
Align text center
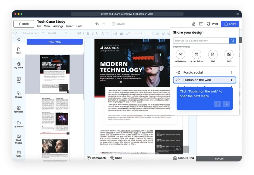click(163, 33)
